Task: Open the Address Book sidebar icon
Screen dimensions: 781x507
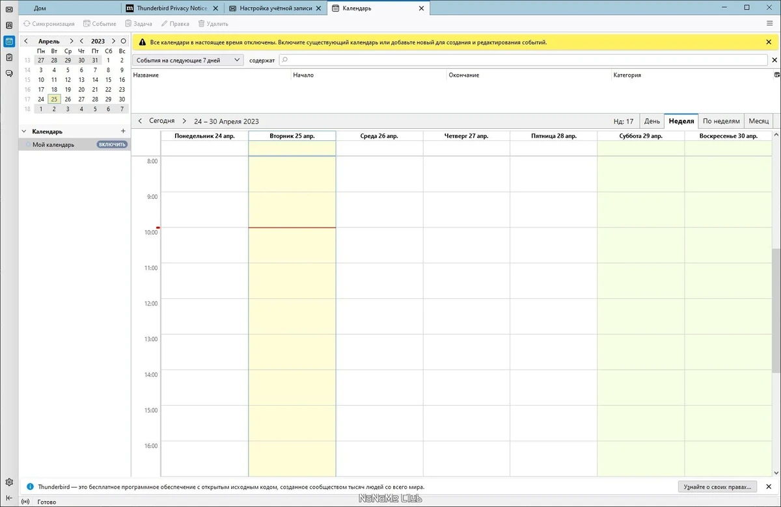Action: click(x=9, y=25)
